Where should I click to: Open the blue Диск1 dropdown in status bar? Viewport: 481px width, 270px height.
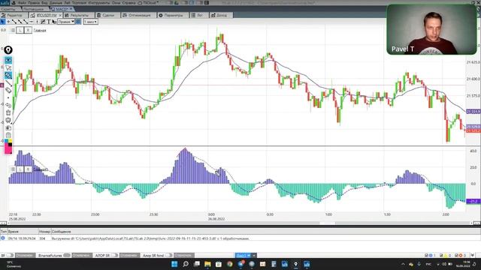point(244,255)
